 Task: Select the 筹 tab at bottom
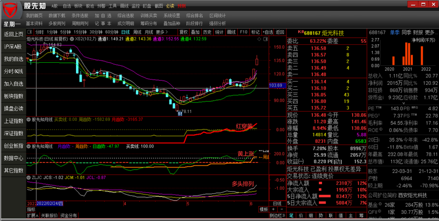pos(361,215)
